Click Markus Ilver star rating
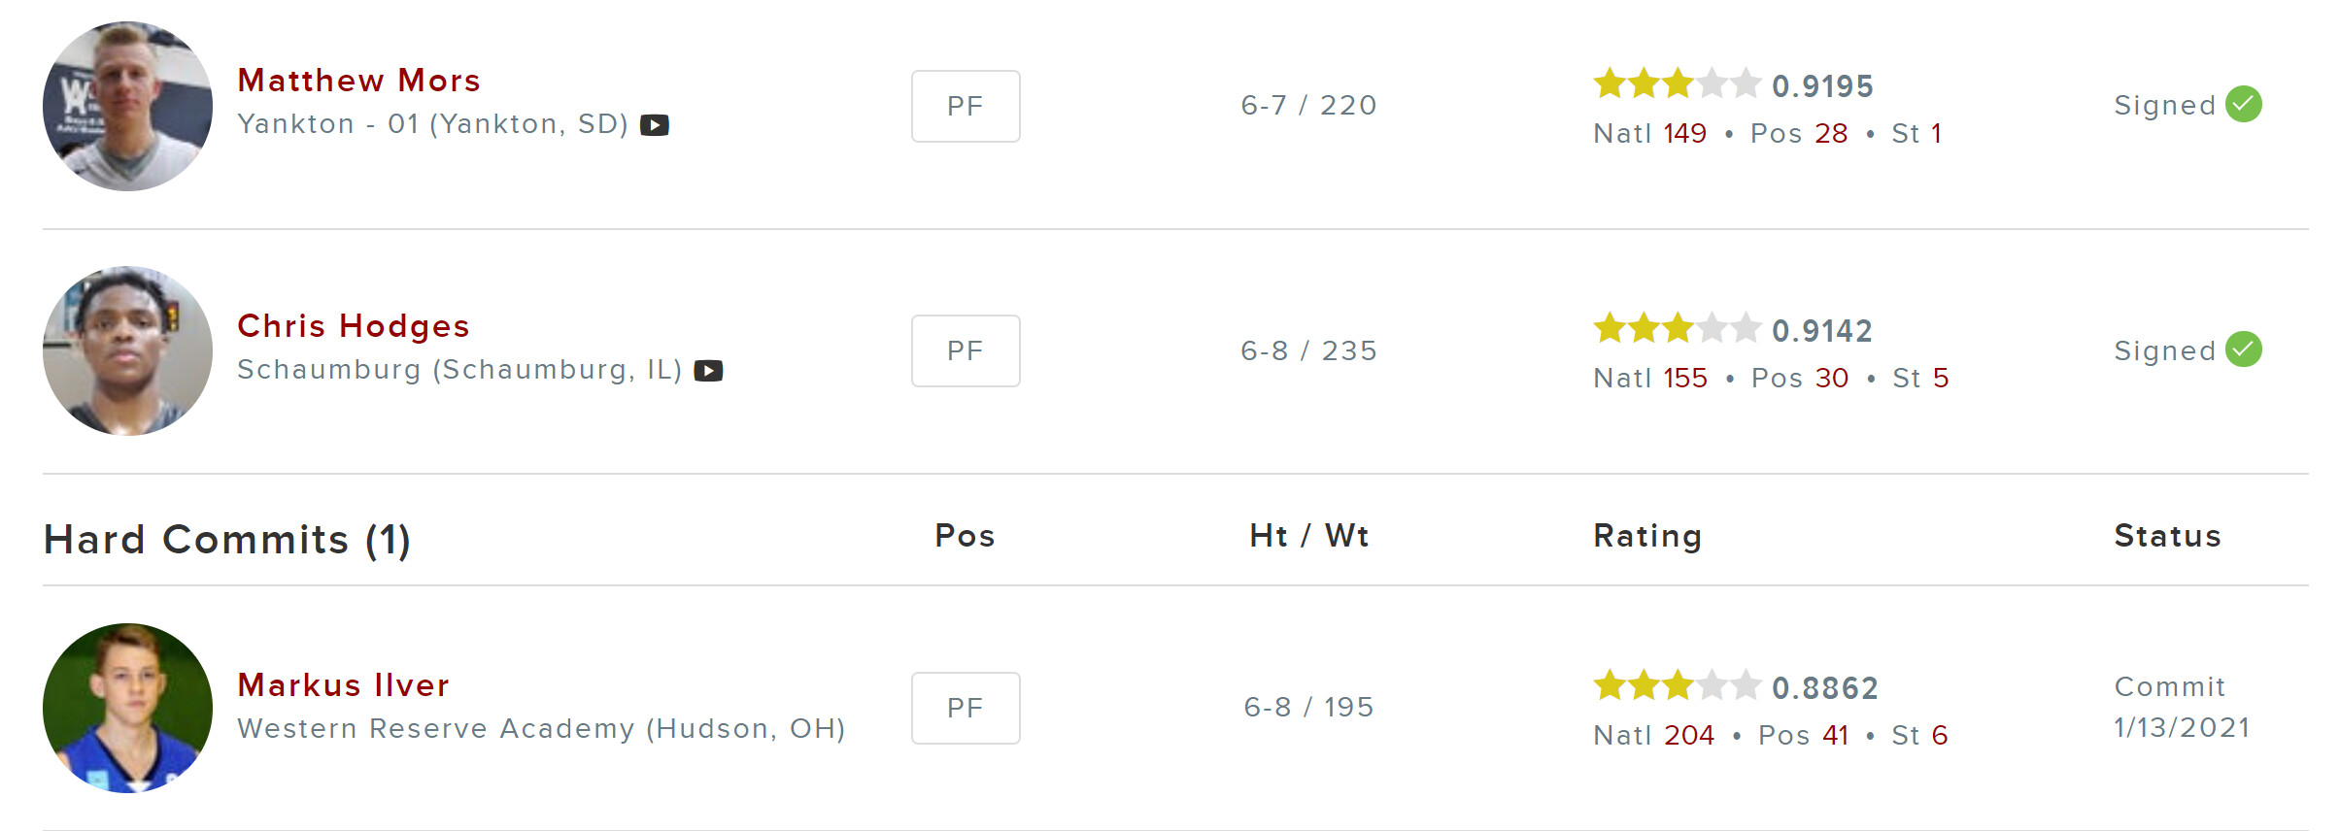 coord(1677,686)
